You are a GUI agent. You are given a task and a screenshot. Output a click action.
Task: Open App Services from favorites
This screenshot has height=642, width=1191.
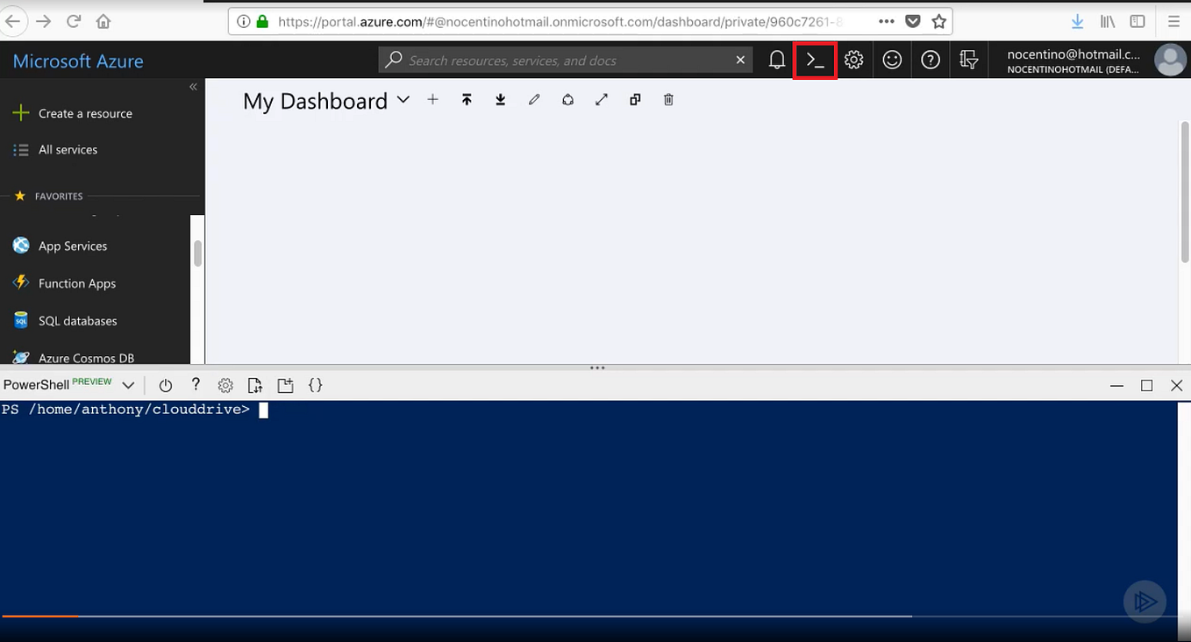[x=72, y=246]
